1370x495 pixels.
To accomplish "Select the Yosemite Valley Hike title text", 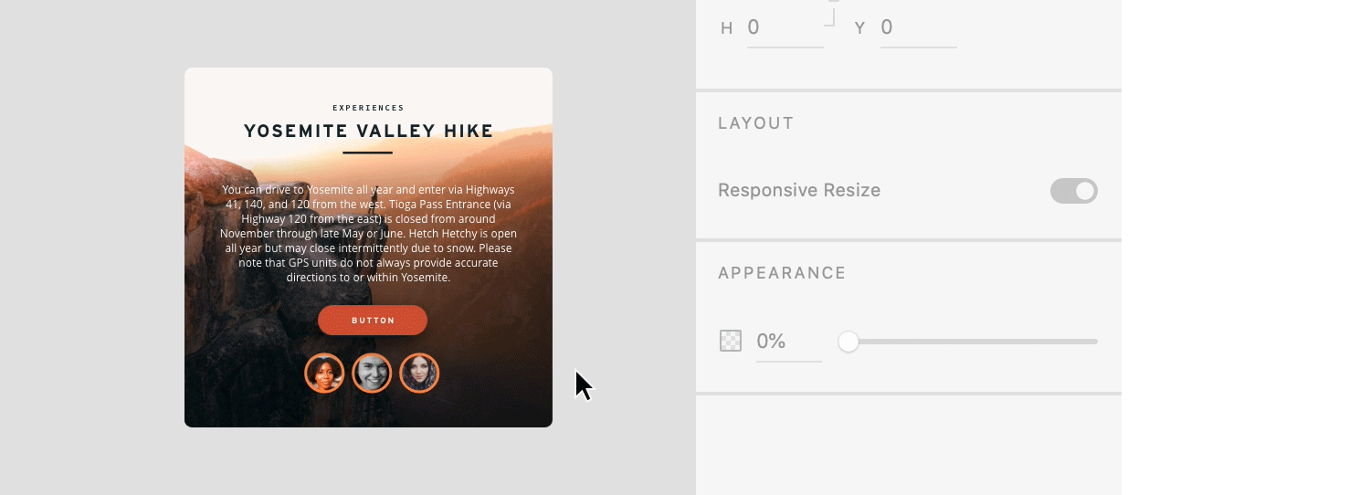I will [368, 132].
